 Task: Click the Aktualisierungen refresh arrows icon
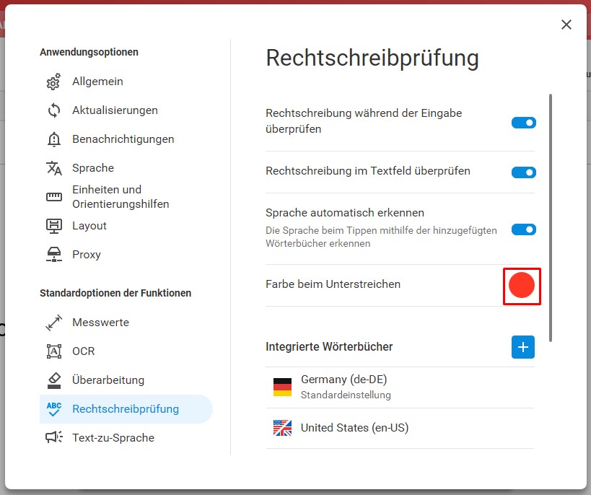(x=54, y=110)
